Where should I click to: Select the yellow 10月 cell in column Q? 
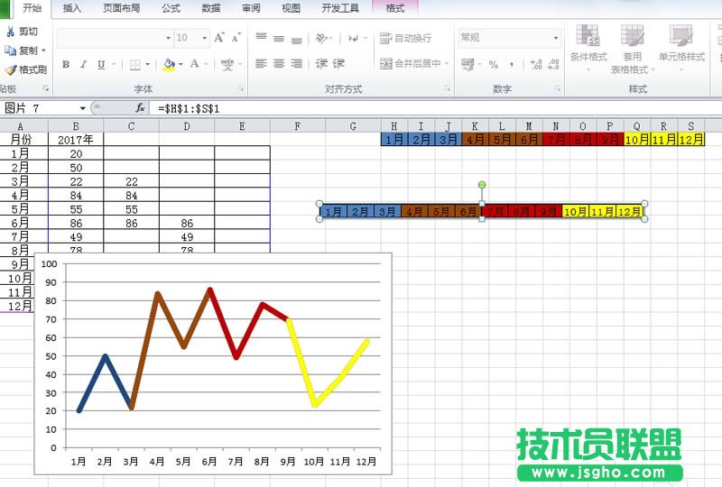point(637,139)
